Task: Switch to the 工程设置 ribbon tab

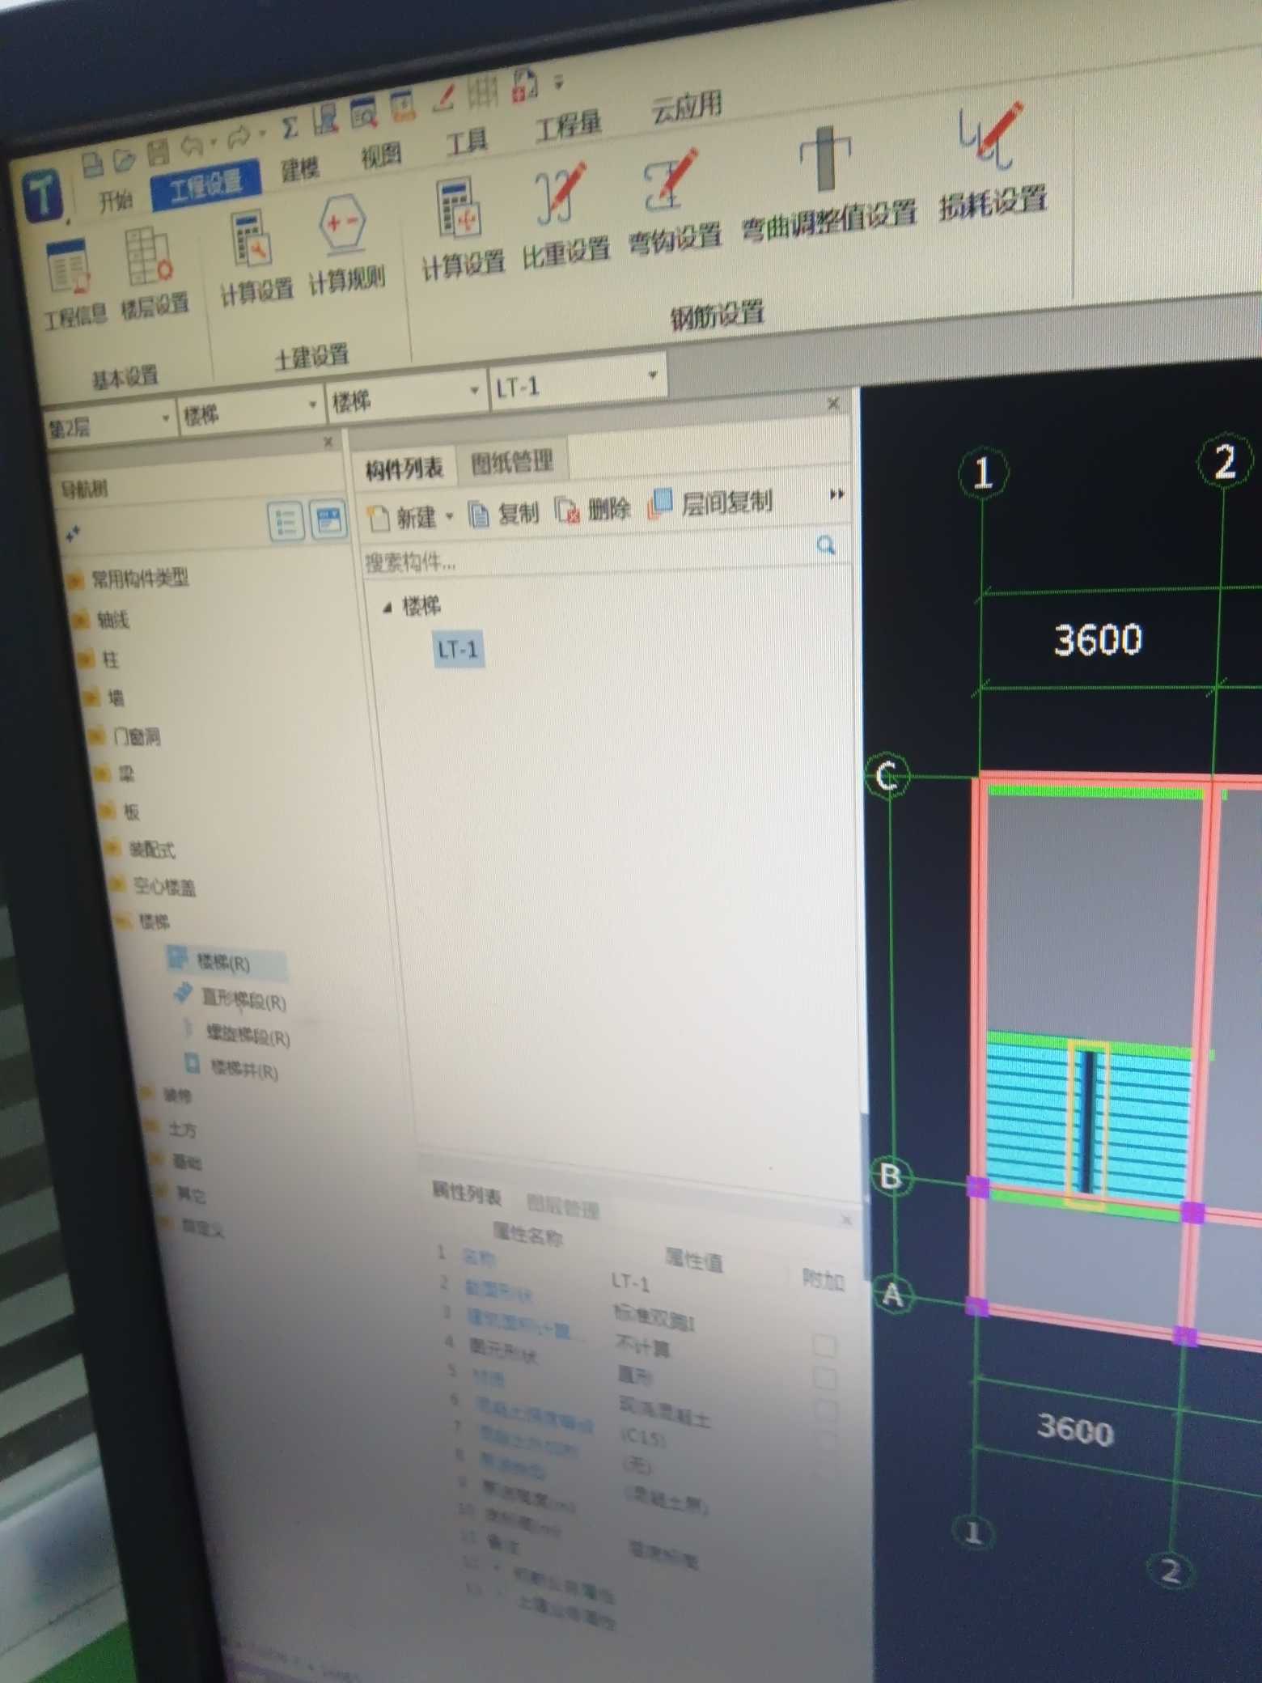Action: click(x=205, y=185)
